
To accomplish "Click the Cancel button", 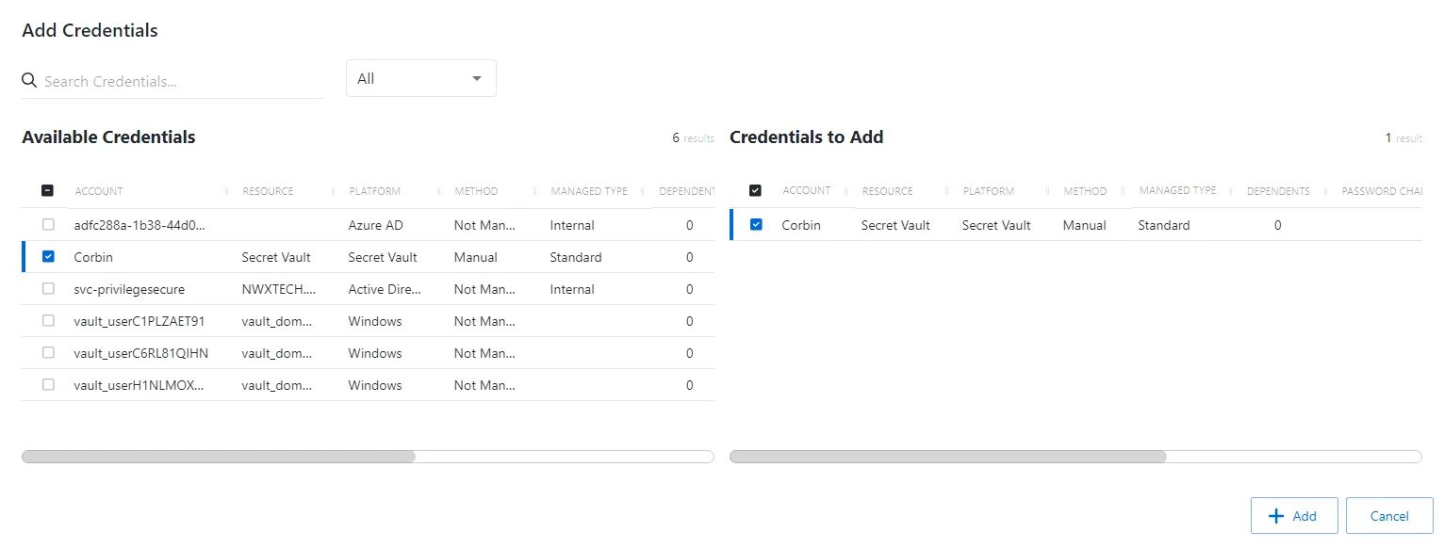I will [1389, 516].
